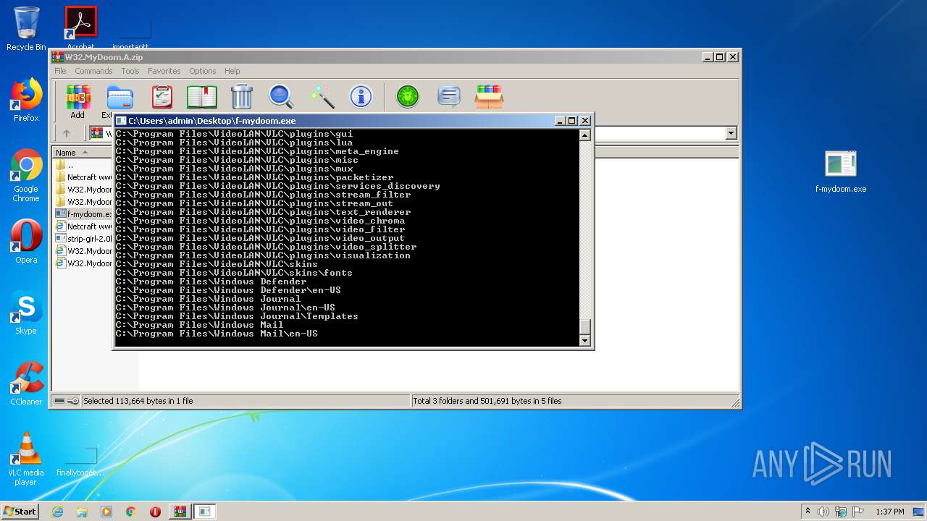
Task: Open the Favorites menu
Action: click(x=164, y=71)
